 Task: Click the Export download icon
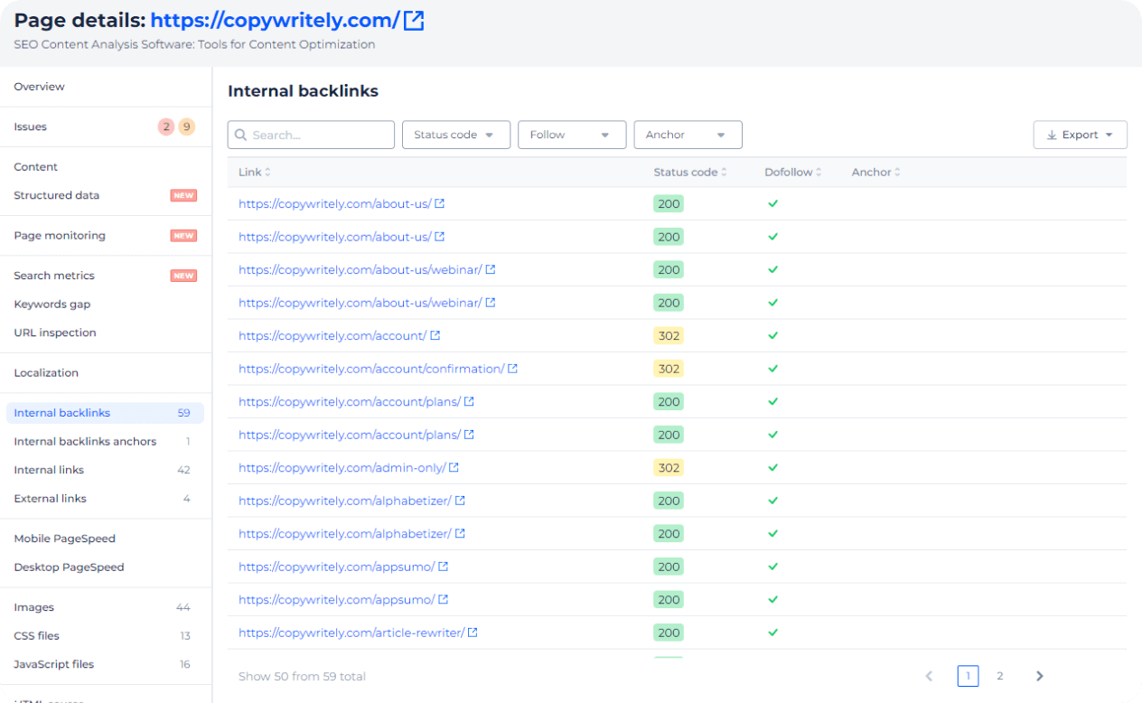[1052, 135]
